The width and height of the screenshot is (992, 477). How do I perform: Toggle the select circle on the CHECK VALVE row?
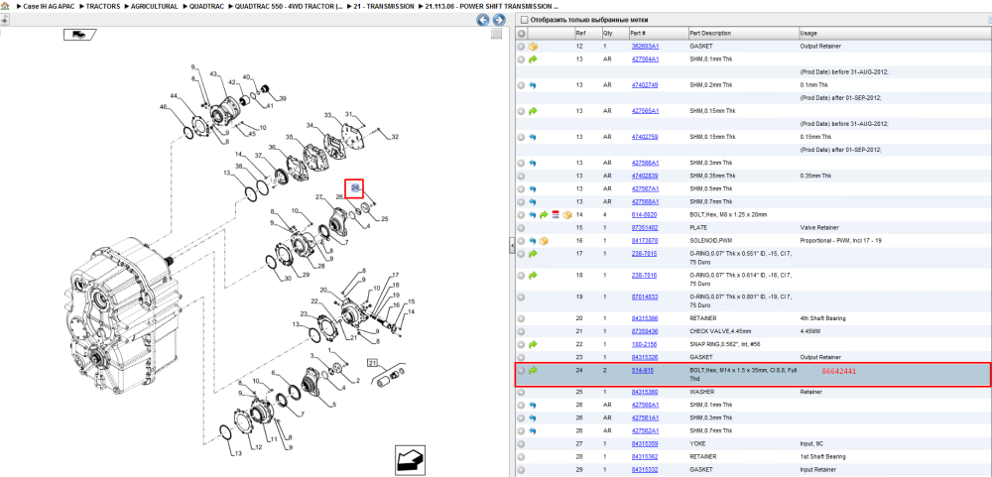pos(522,331)
